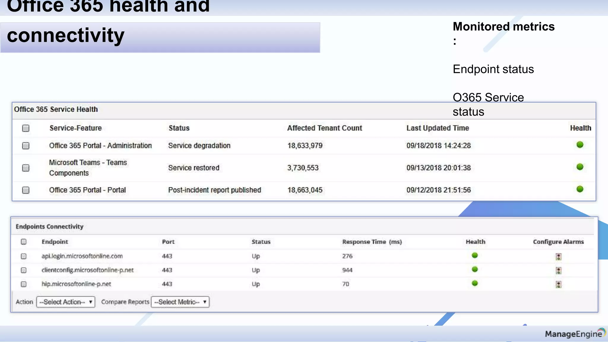Click 'Service restored' status text
The height and width of the screenshot is (342, 608).
pos(194,168)
